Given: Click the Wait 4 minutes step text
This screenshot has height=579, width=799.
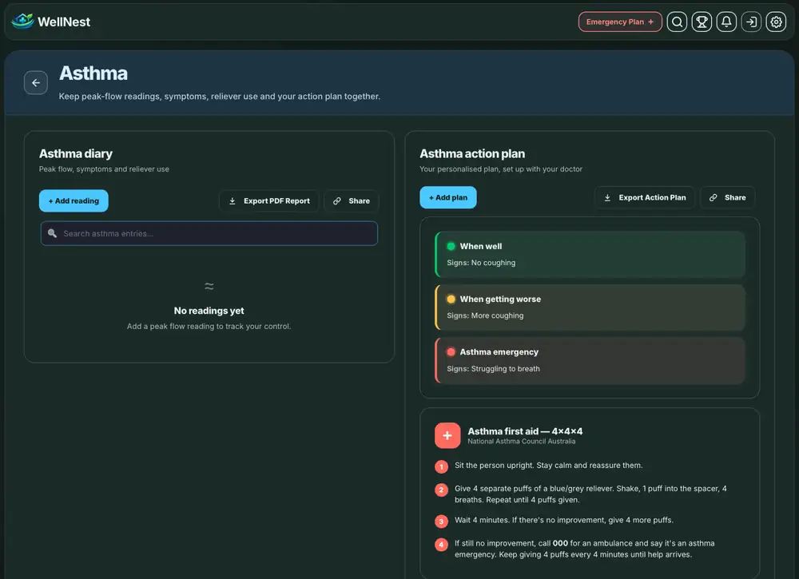Looking at the screenshot, I should (x=564, y=520).
